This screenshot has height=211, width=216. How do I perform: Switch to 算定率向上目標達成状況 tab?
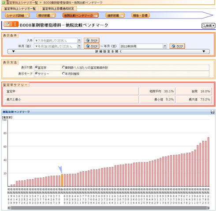tap(58, 9)
